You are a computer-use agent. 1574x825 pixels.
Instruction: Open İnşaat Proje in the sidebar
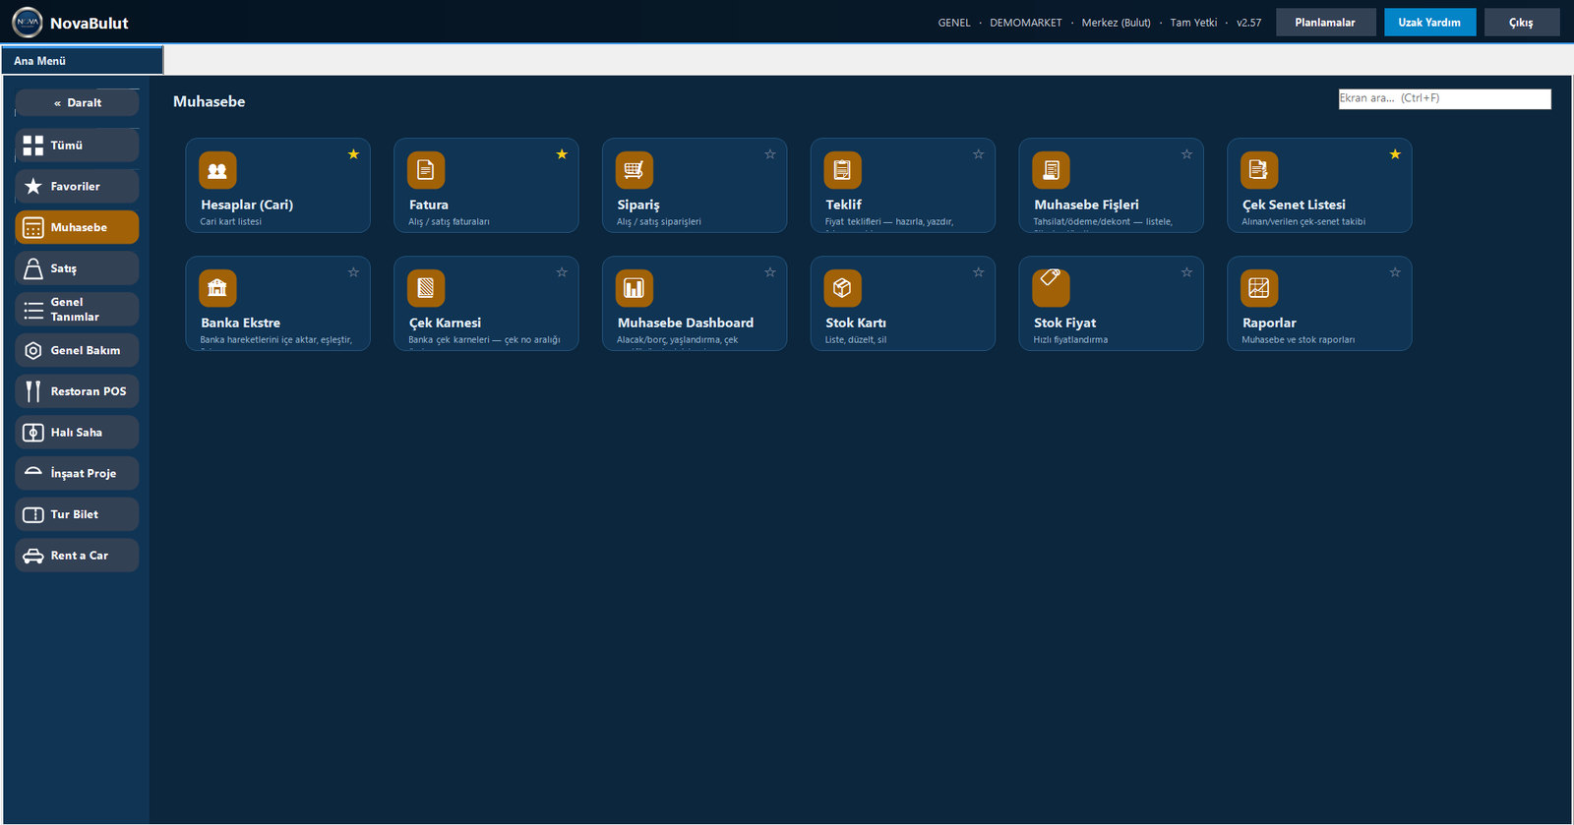click(x=77, y=473)
